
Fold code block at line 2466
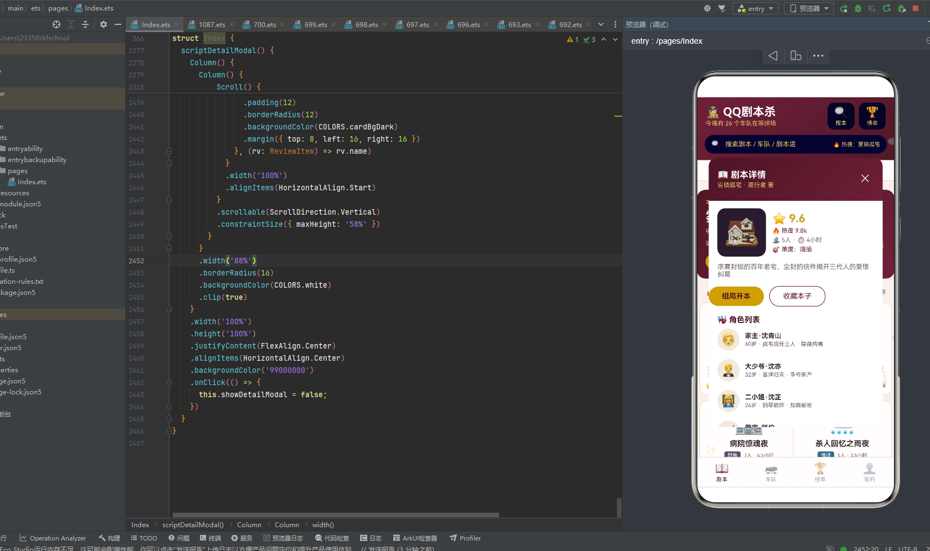(169, 431)
